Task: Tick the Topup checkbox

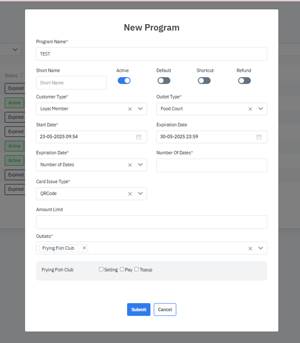Action: pyautogui.click(x=136, y=269)
